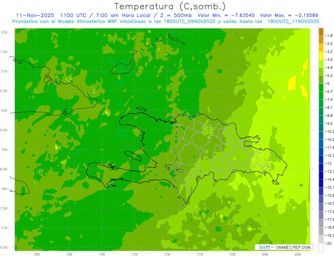Screen dimensions: 334x258
Task: Click the 'Valor Max. = -2.15589' value
Action: coord(289,15)
